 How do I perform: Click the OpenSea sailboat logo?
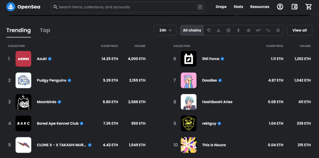11,7
